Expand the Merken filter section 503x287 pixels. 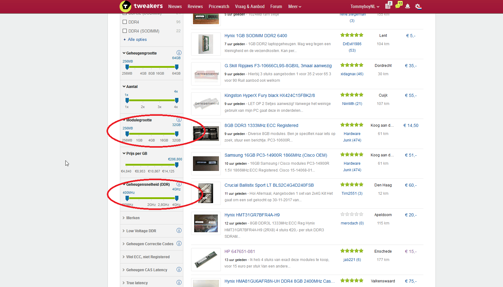click(x=131, y=218)
